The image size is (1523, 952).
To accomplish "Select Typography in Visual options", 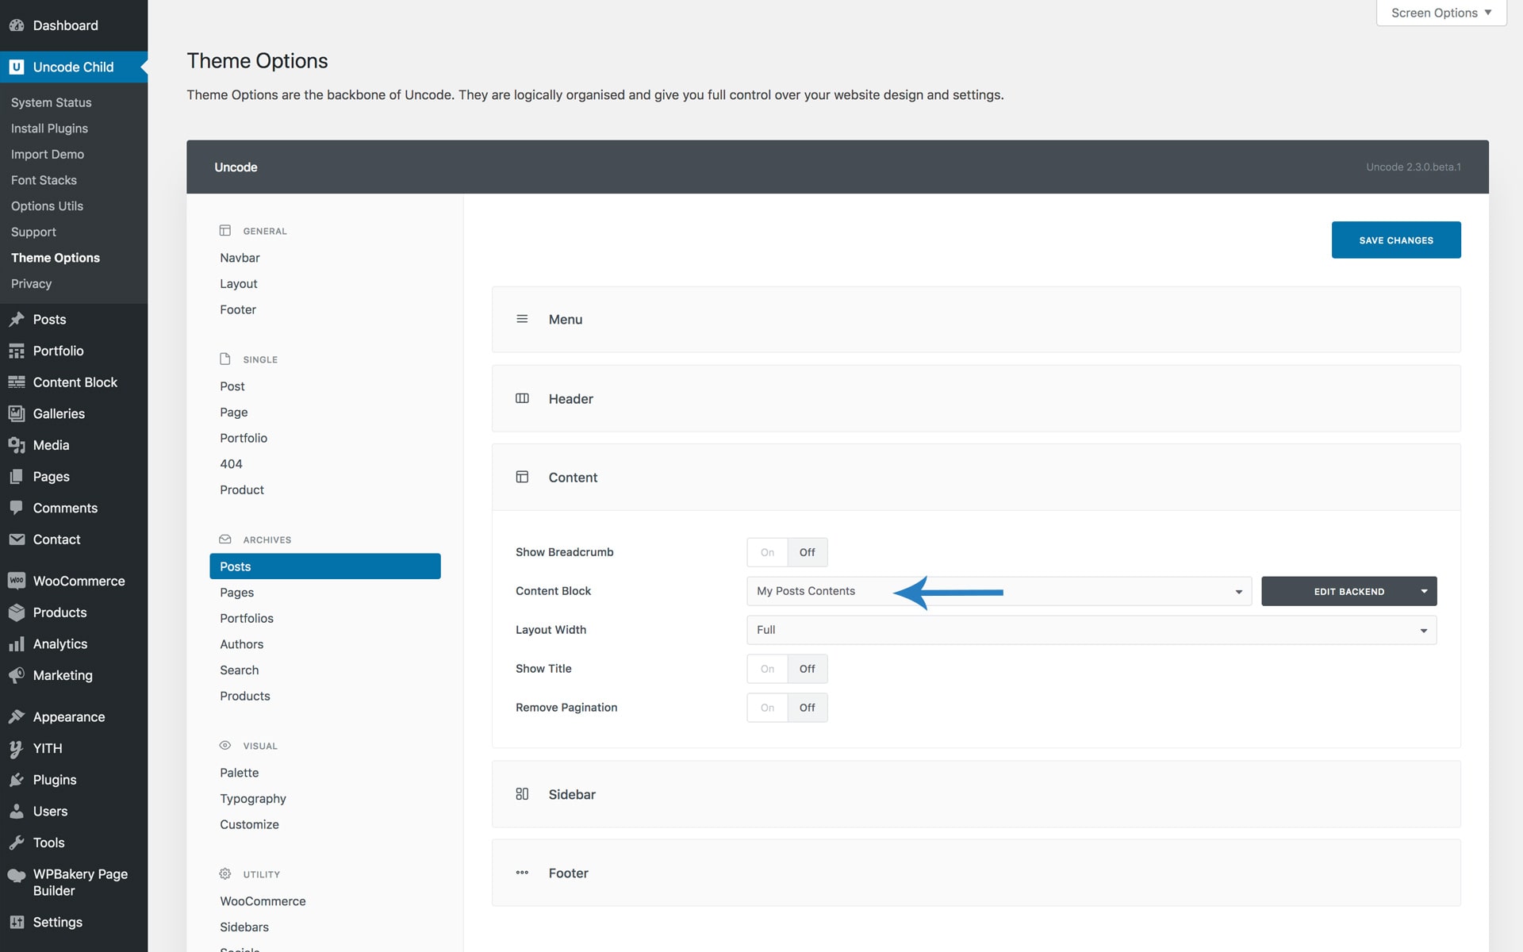I will 253,799.
